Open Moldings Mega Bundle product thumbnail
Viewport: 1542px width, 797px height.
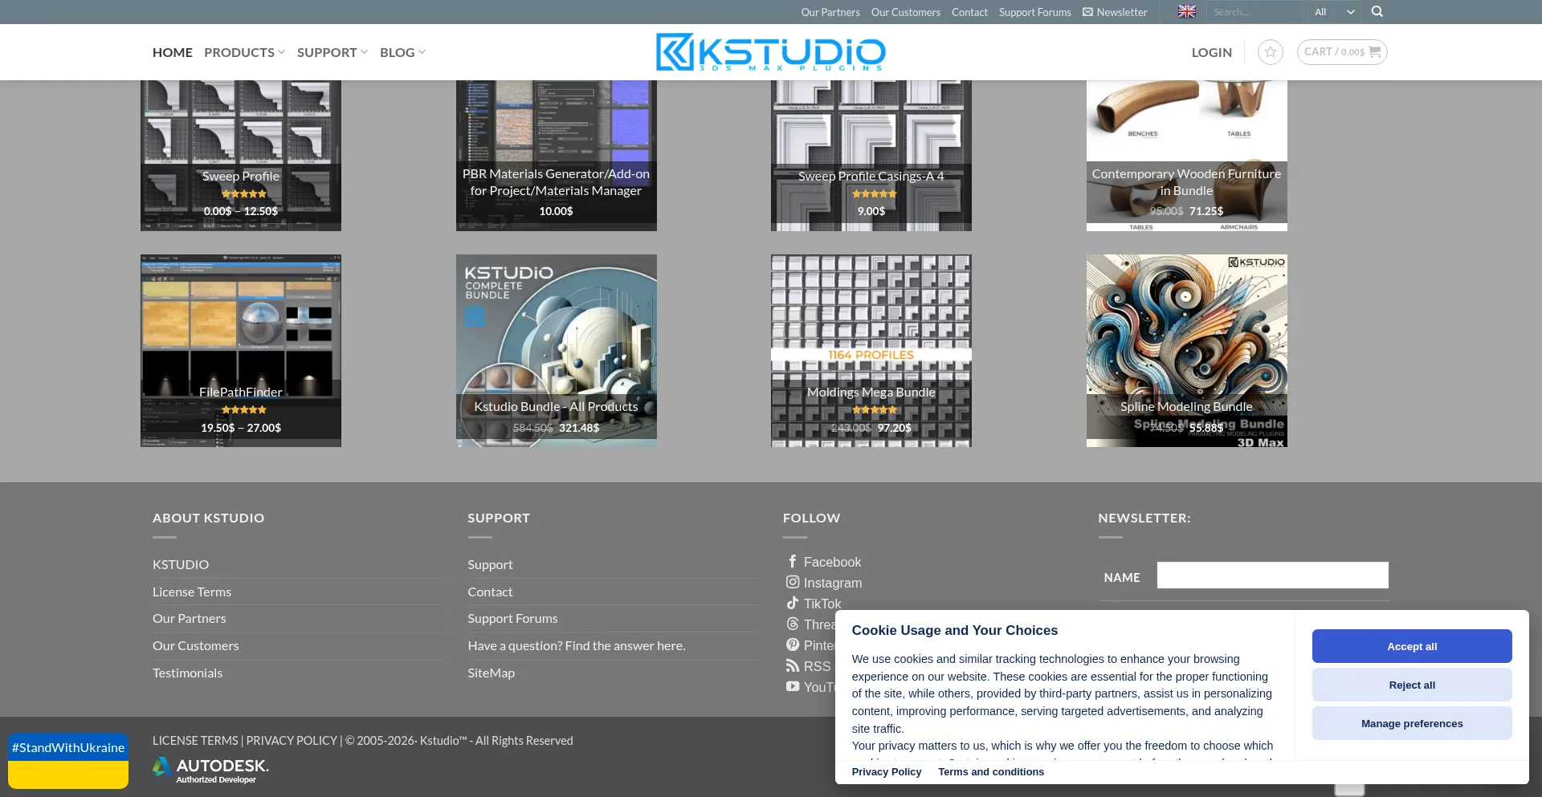[x=871, y=351]
